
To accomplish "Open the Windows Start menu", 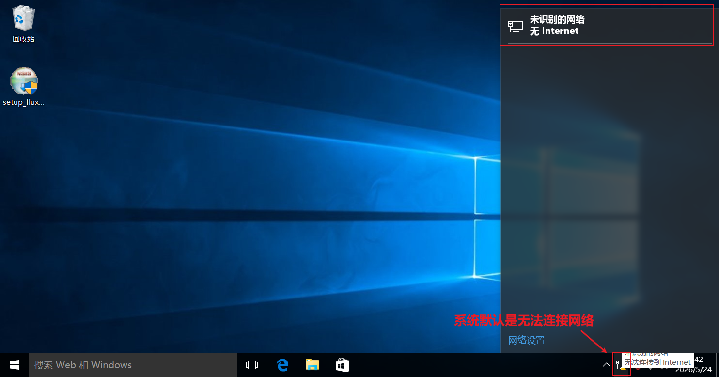I will [15, 365].
